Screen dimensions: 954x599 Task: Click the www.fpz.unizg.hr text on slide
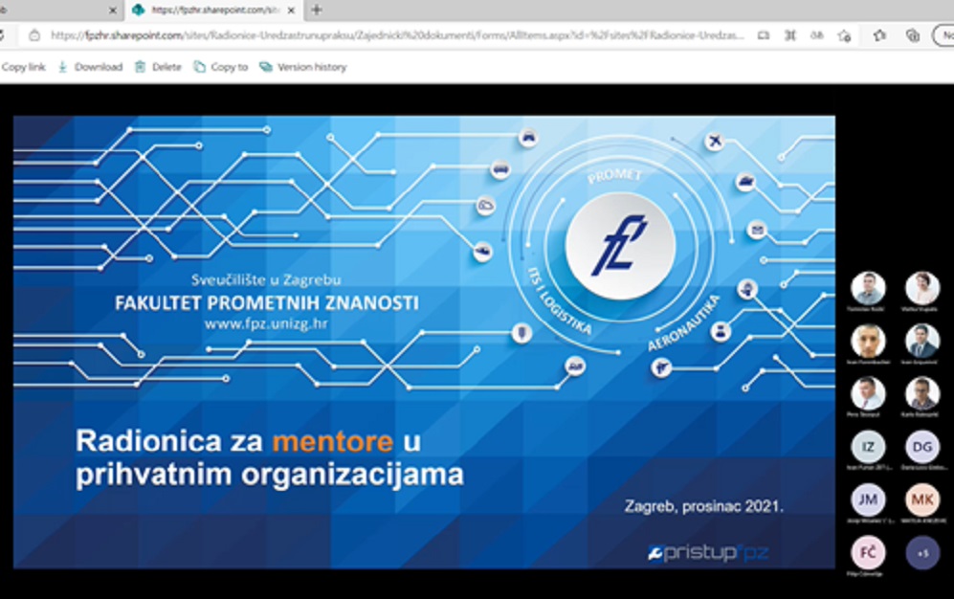pos(266,323)
